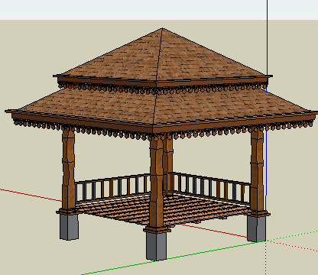
Task: Select the front center wooden pillar
Action: click(157, 183)
